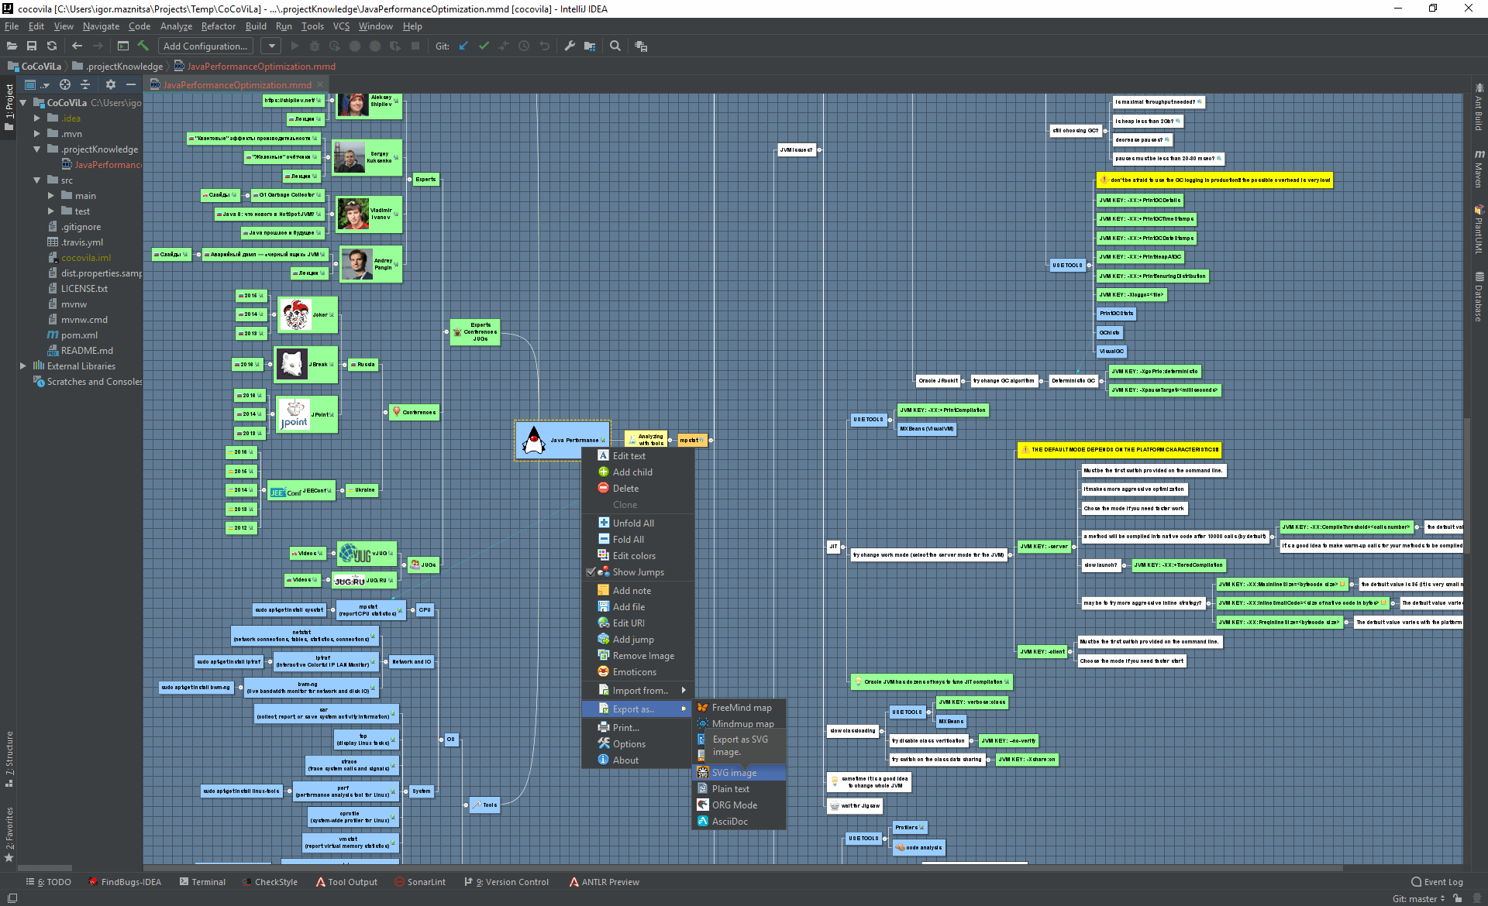
Task: Open the Database side panel
Action: (1479, 297)
